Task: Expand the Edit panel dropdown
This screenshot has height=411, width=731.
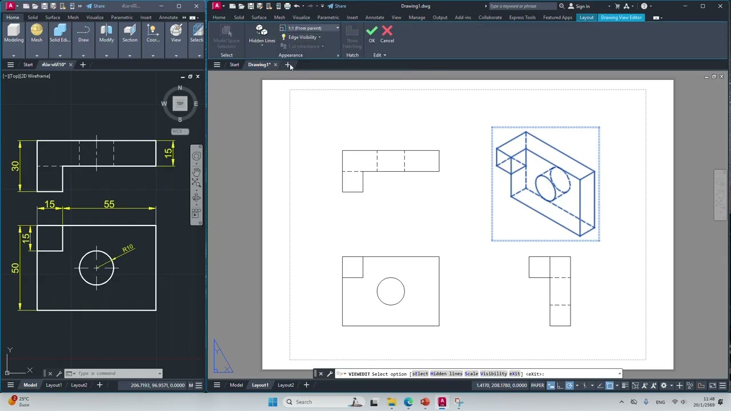Action: [x=380, y=55]
